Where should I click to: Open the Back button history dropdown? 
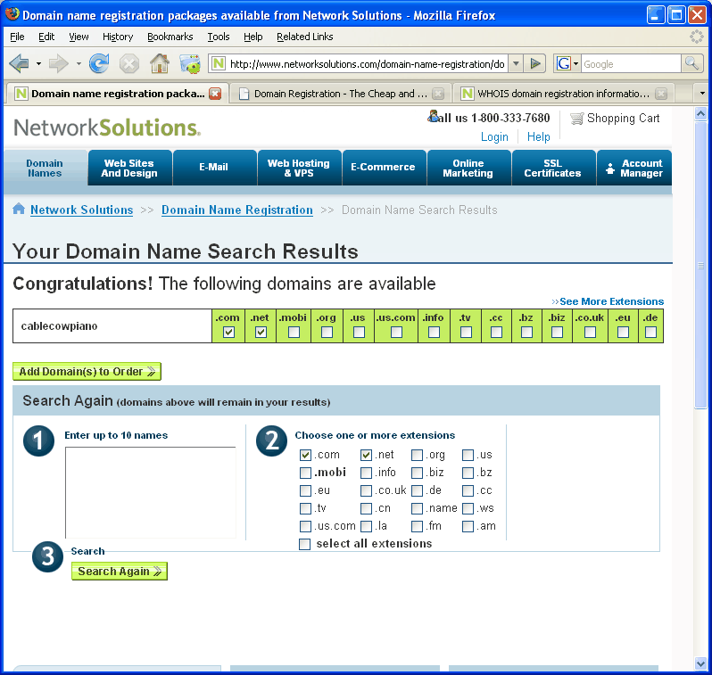click(x=38, y=63)
